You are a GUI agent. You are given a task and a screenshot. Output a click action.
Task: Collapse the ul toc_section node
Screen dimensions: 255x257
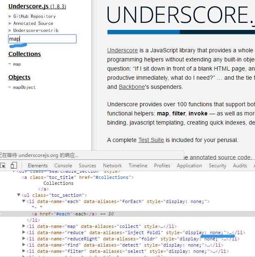[19, 195]
